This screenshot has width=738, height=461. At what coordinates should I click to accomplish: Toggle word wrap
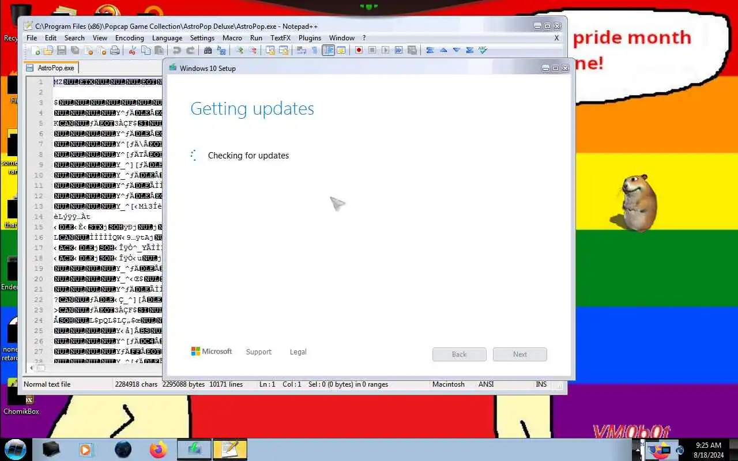[301, 50]
